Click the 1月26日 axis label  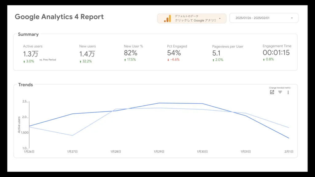[x=29, y=151]
